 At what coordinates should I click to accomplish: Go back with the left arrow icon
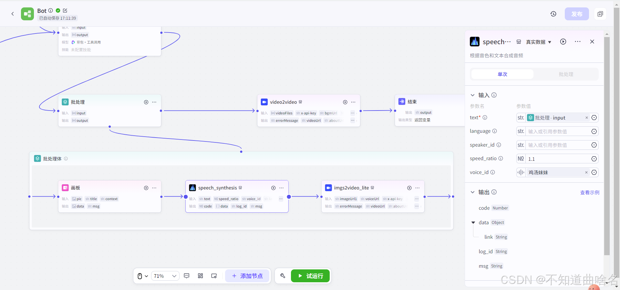[13, 14]
